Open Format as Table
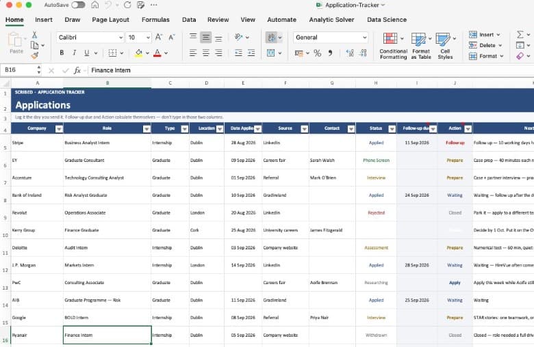This screenshot has height=347, width=534. [421, 46]
